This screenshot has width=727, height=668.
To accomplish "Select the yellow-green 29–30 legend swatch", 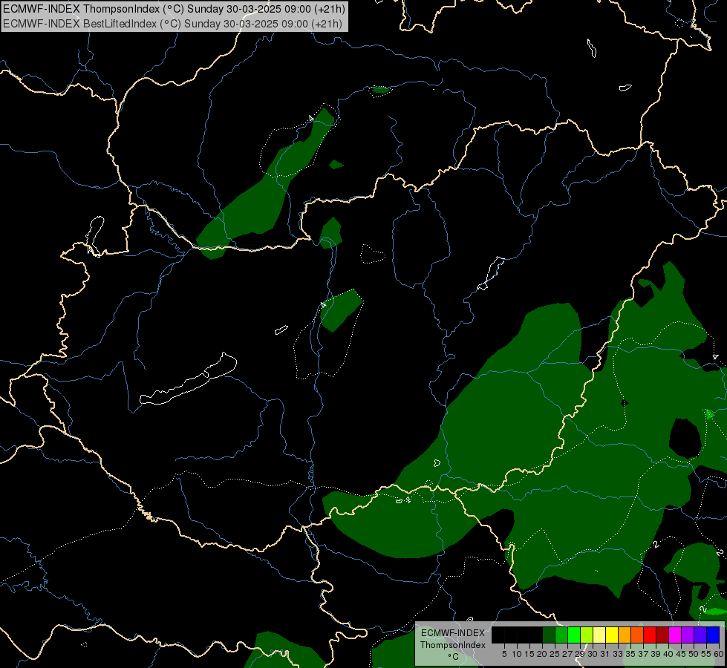I will point(587,635).
